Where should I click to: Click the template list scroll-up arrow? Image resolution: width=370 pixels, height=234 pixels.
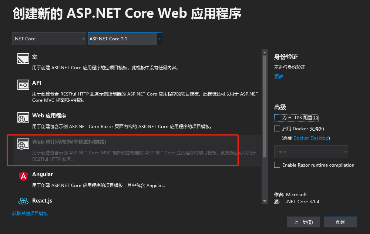click(x=265, y=53)
